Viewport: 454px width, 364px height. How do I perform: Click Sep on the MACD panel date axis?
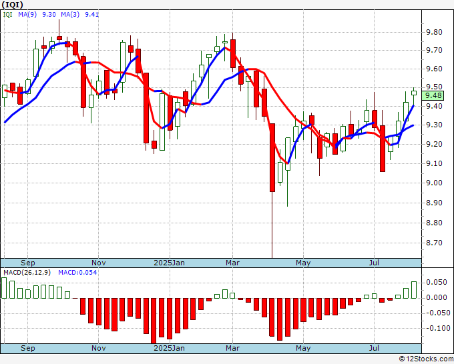point(28,348)
